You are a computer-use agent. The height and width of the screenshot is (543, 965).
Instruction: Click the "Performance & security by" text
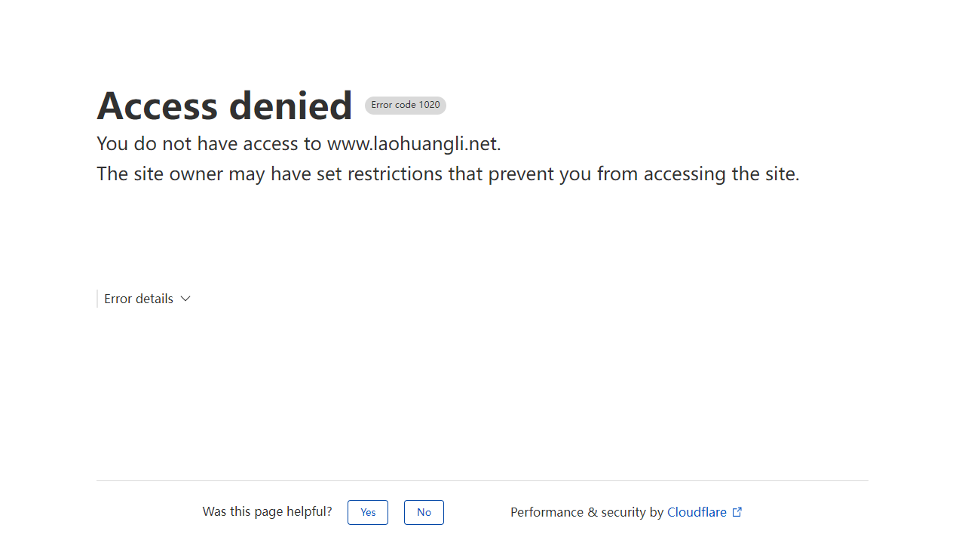[x=587, y=512]
